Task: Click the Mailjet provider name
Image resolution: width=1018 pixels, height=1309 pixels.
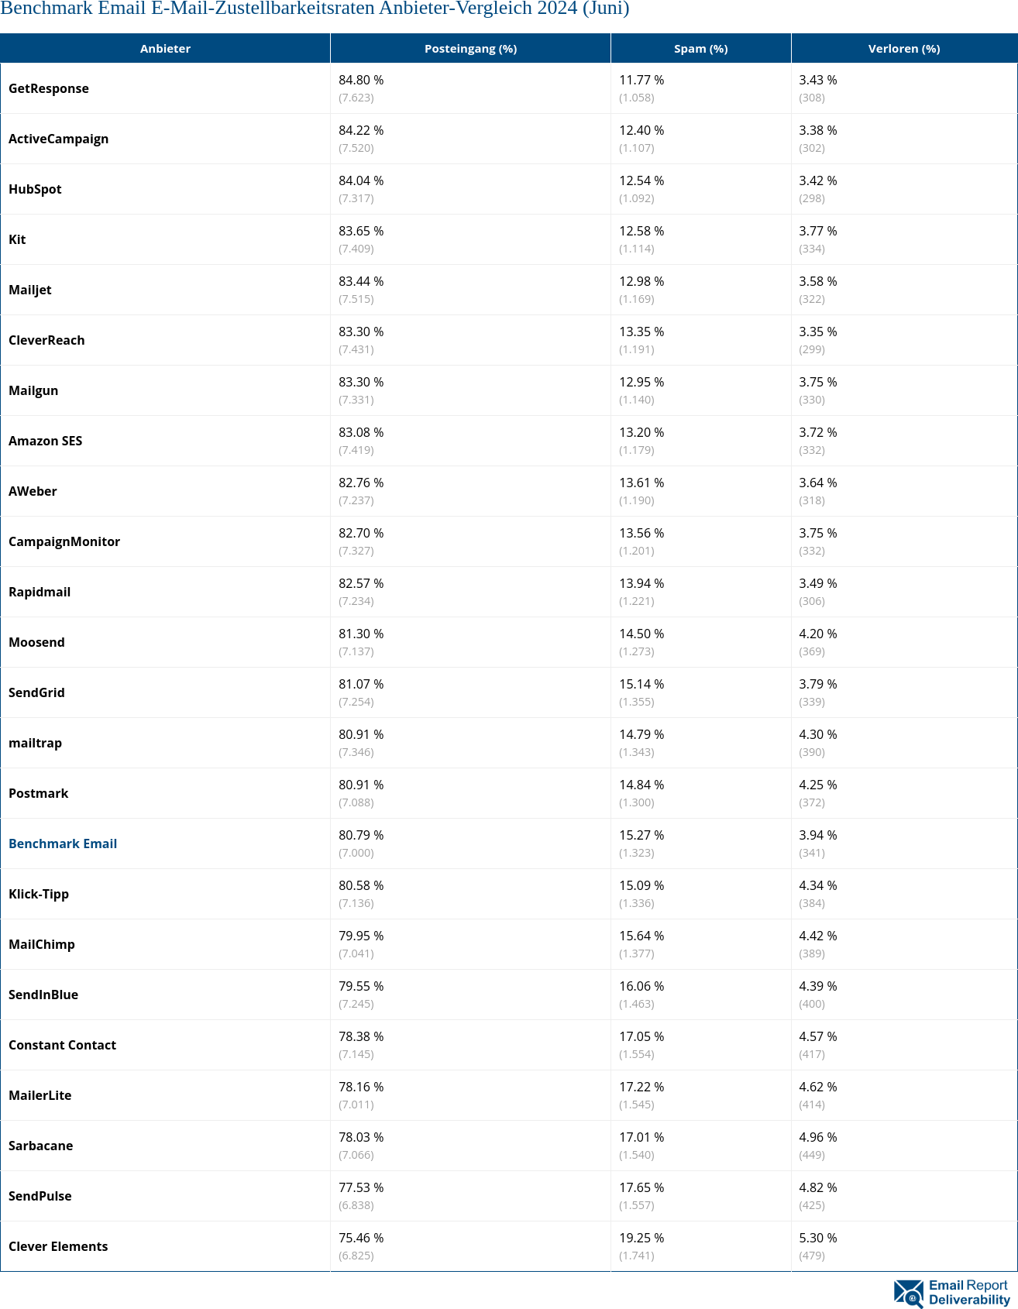Action: pos(30,290)
